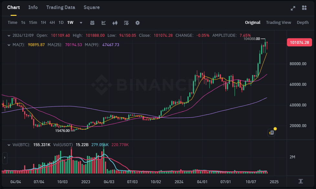Select the 4H time interval
The width and height of the screenshot is (316, 189).
pyautogui.click(x=52, y=23)
